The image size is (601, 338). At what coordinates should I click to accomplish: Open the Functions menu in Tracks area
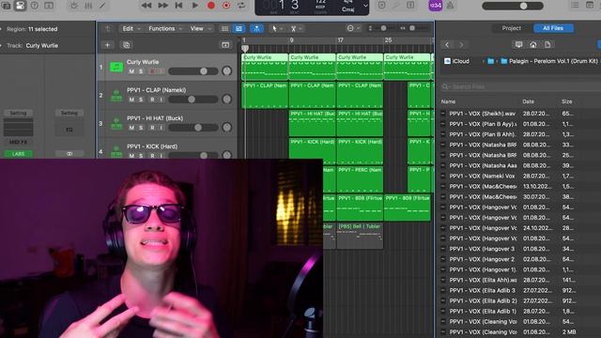click(x=165, y=29)
